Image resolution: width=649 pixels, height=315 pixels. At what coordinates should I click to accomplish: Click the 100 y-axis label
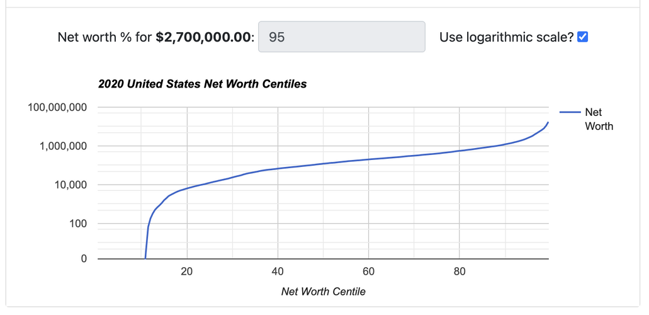tap(78, 224)
